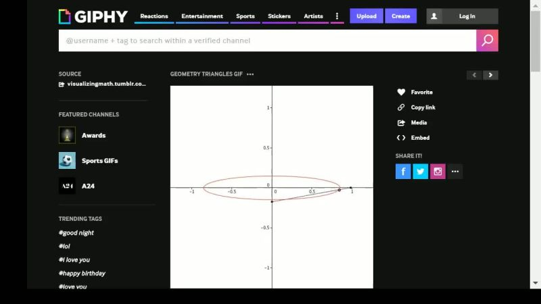Image resolution: width=541 pixels, height=304 pixels.
Task: Open the Awards channel thumbnail
Action: (67, 135)
